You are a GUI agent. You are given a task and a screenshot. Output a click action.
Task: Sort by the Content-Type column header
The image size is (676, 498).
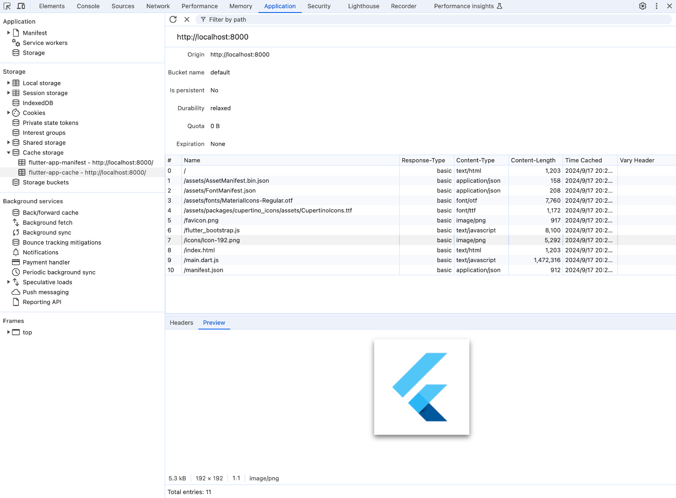pyautogui.click(x=481, y=160)
